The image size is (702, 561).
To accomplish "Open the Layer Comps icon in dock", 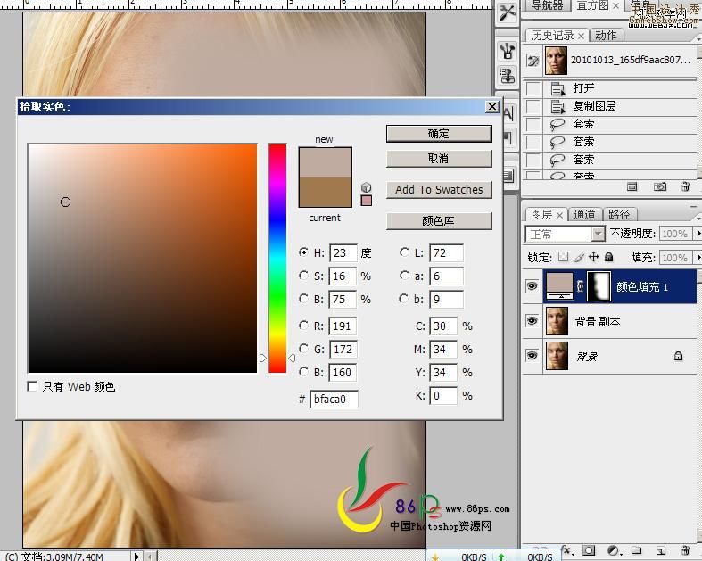I will pyautogui.click(x=509, y=175).
